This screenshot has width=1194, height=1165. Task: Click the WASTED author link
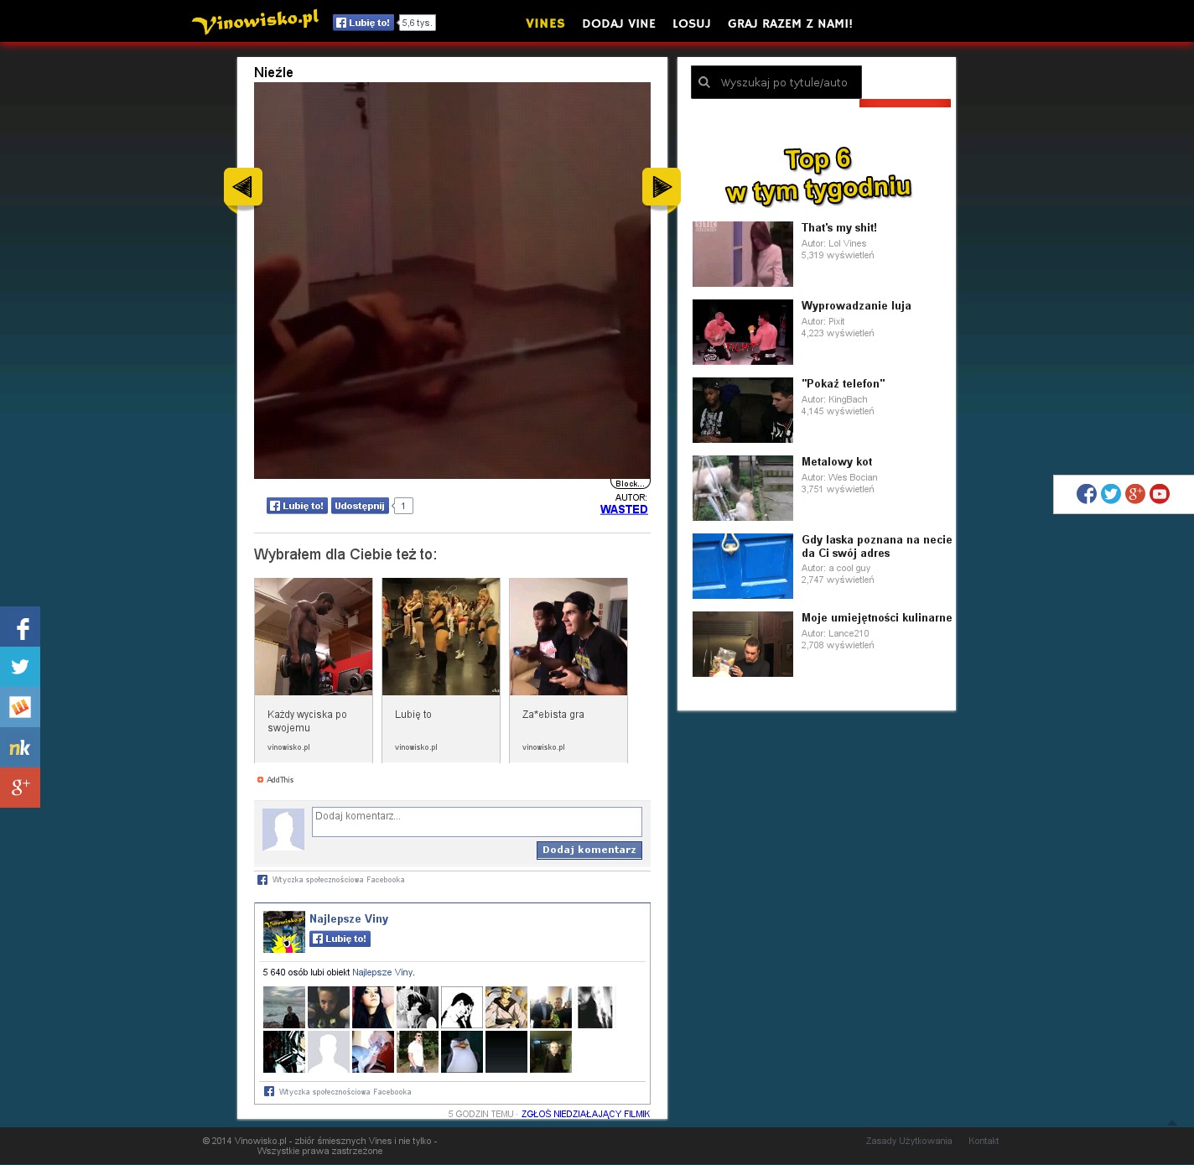[x=624, y=509]
